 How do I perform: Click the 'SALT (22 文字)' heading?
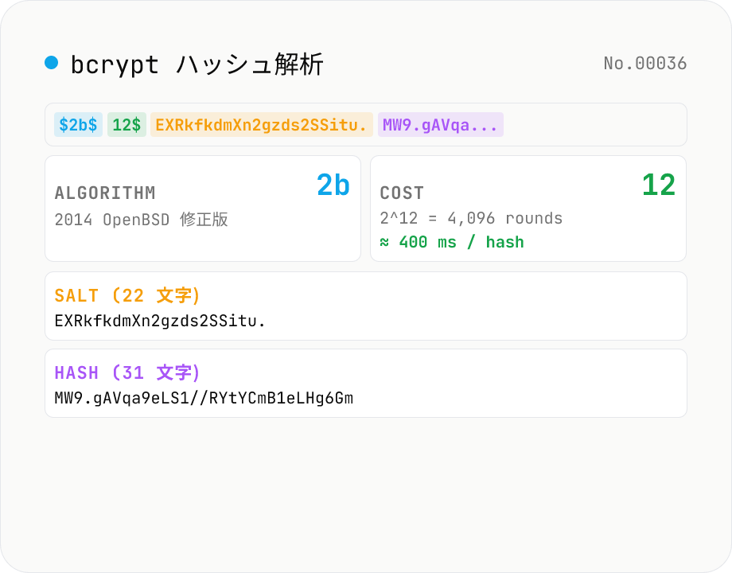click(127, 295)
